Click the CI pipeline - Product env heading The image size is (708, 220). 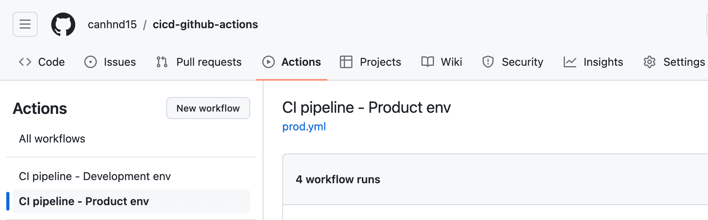[x=367, y=107]
